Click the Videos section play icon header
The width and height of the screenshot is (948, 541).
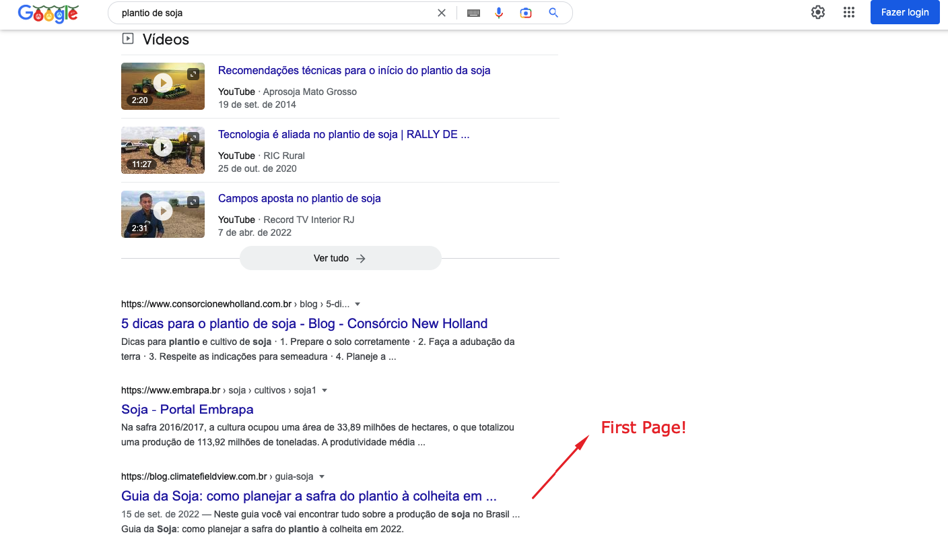[127, 38]
